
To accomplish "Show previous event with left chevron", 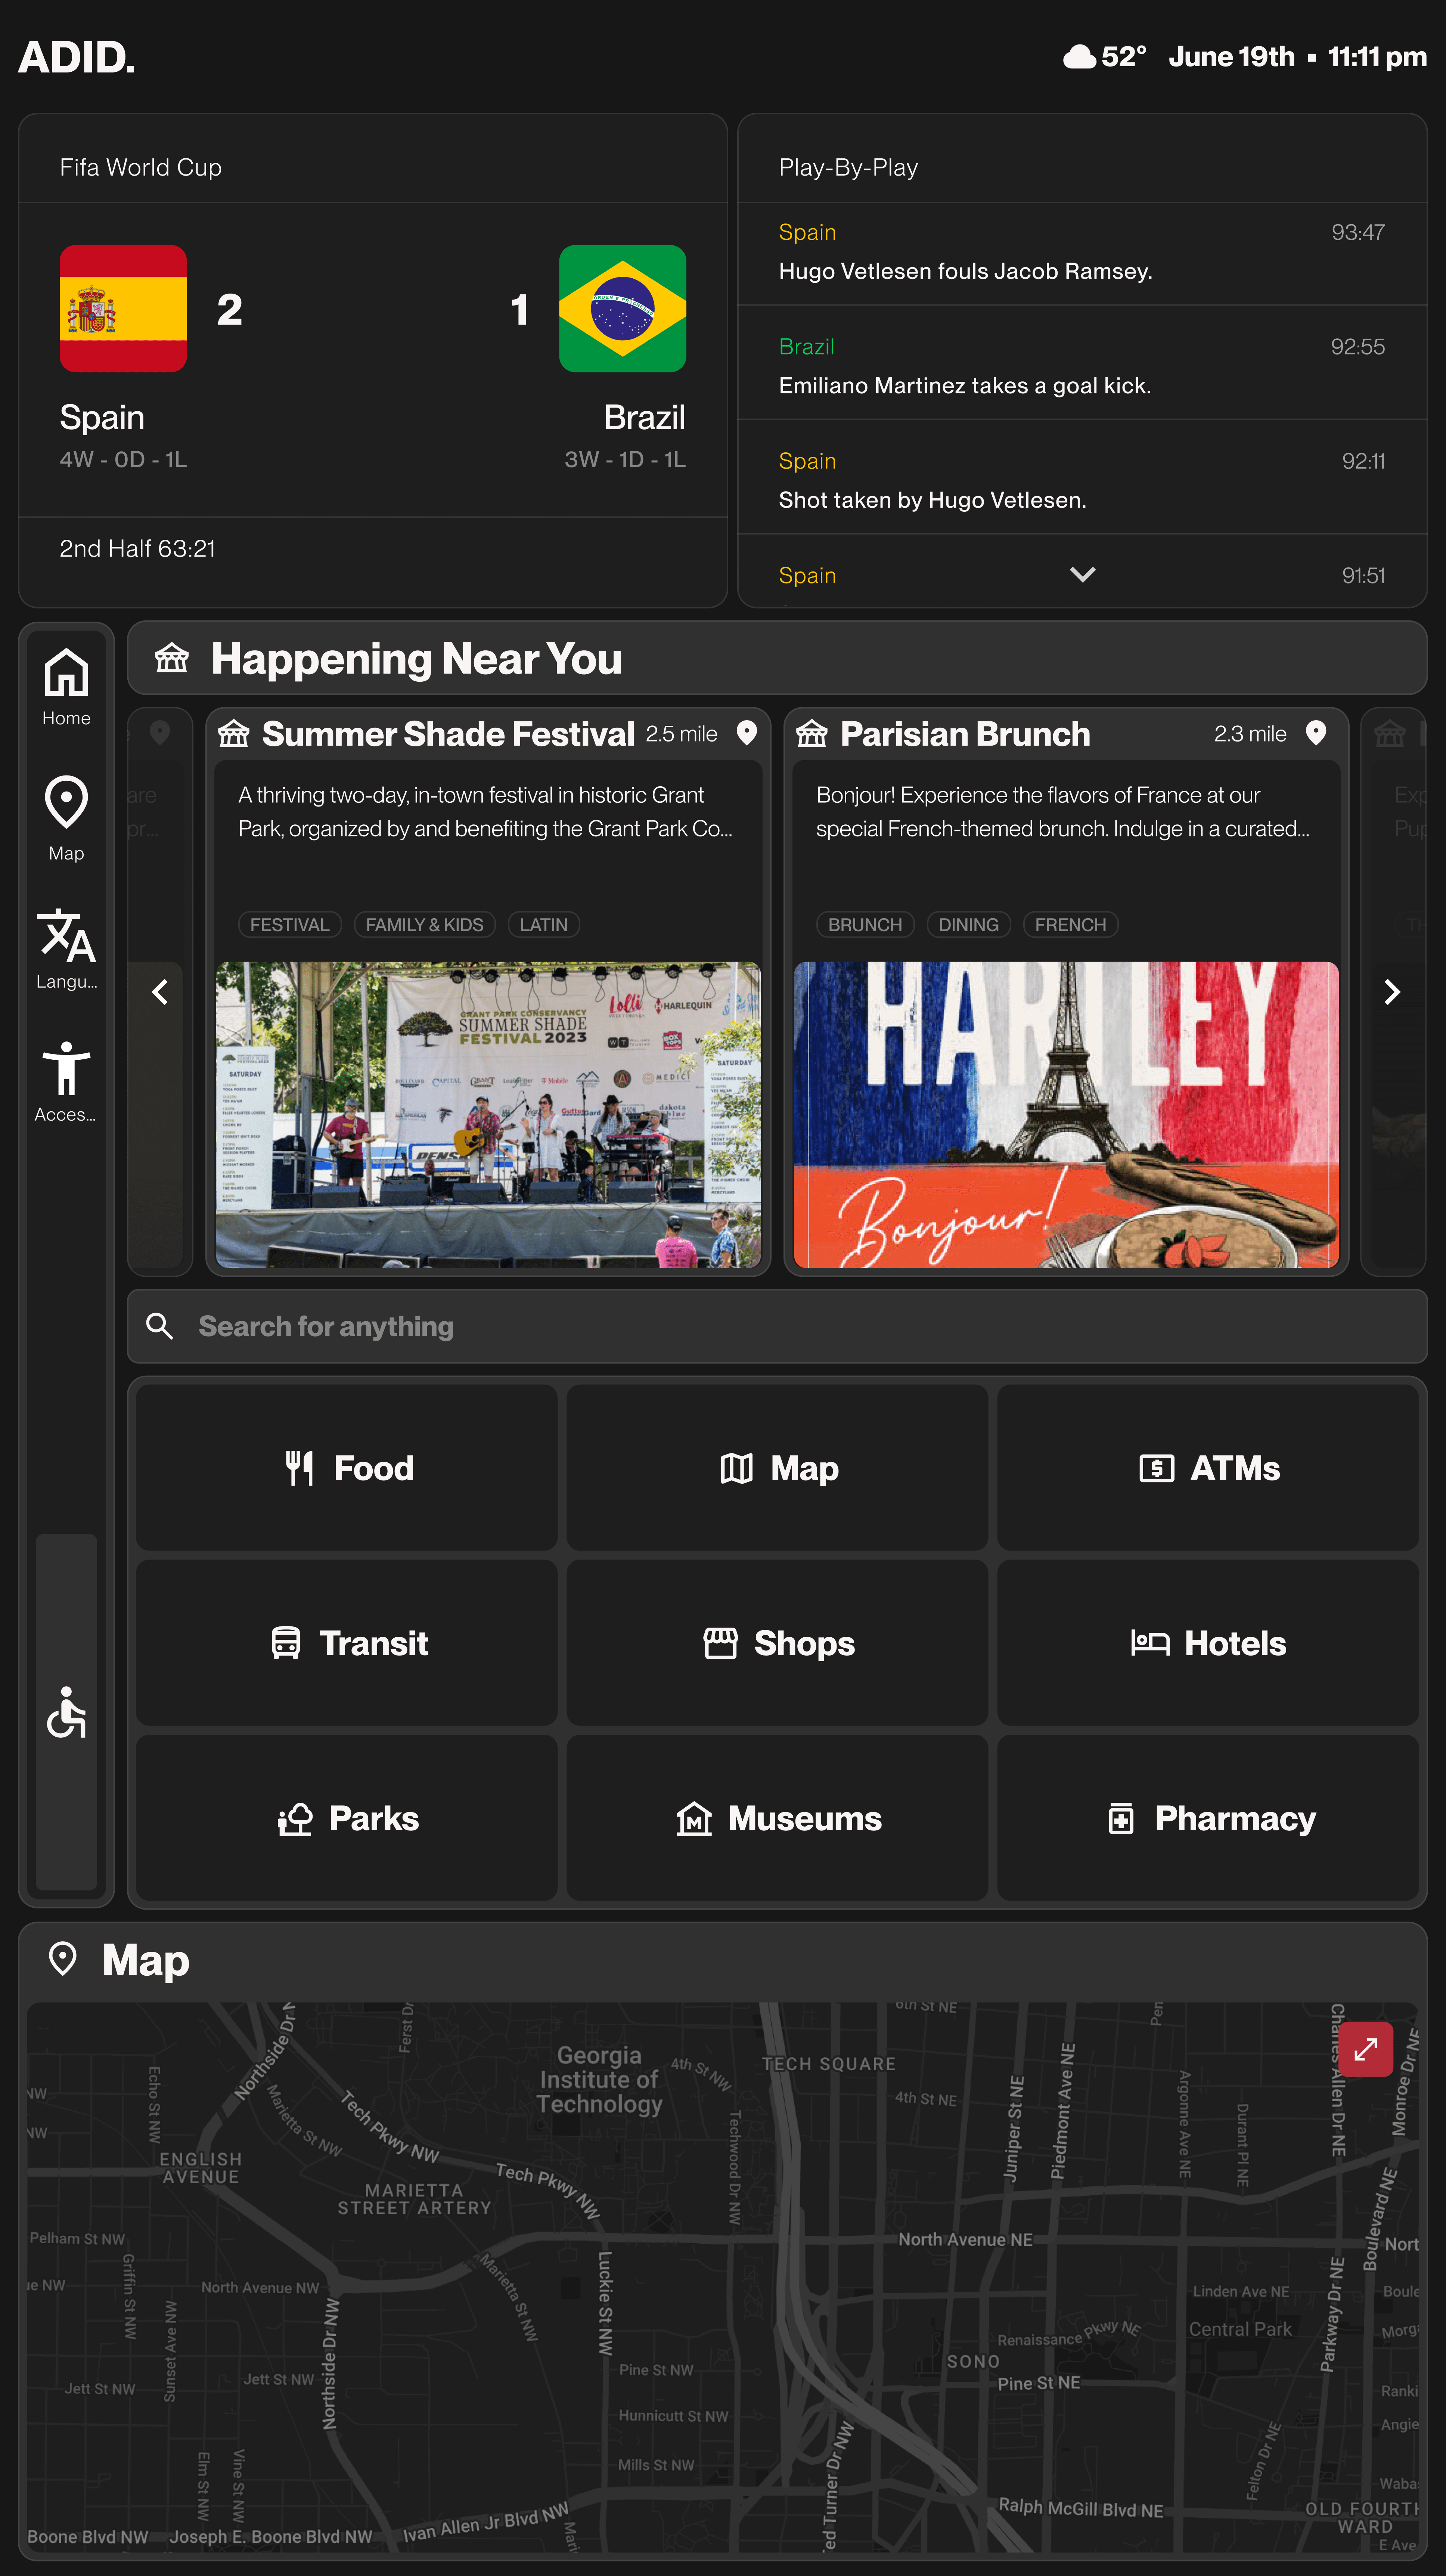I will (x=160, y=992).
